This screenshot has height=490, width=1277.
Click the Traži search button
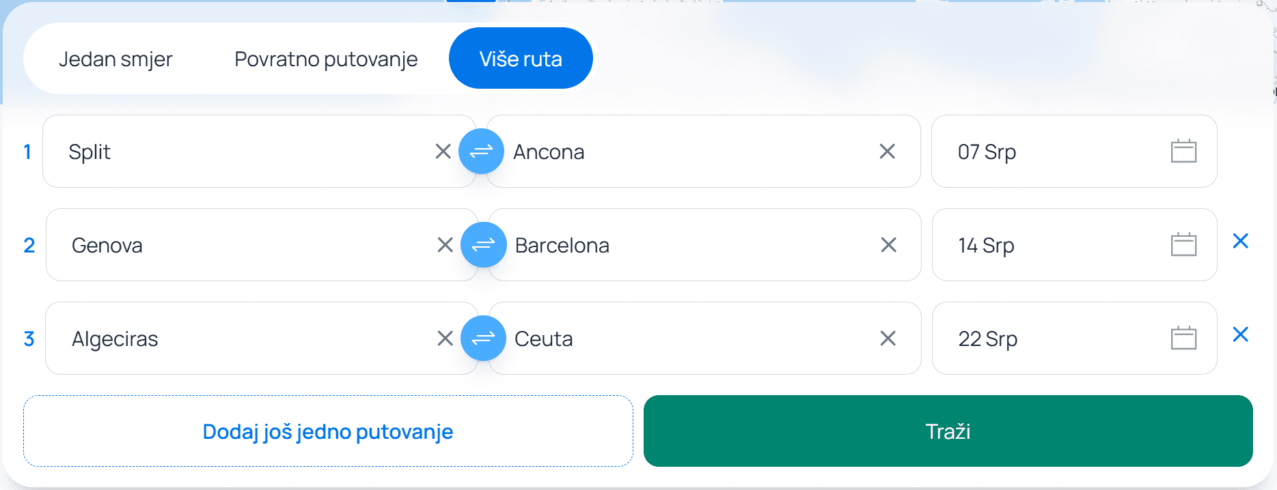[x=948, y=431]
